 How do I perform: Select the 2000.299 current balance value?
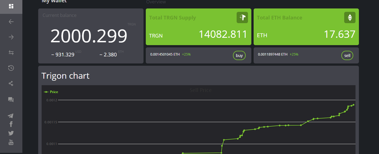click(89, 36)
